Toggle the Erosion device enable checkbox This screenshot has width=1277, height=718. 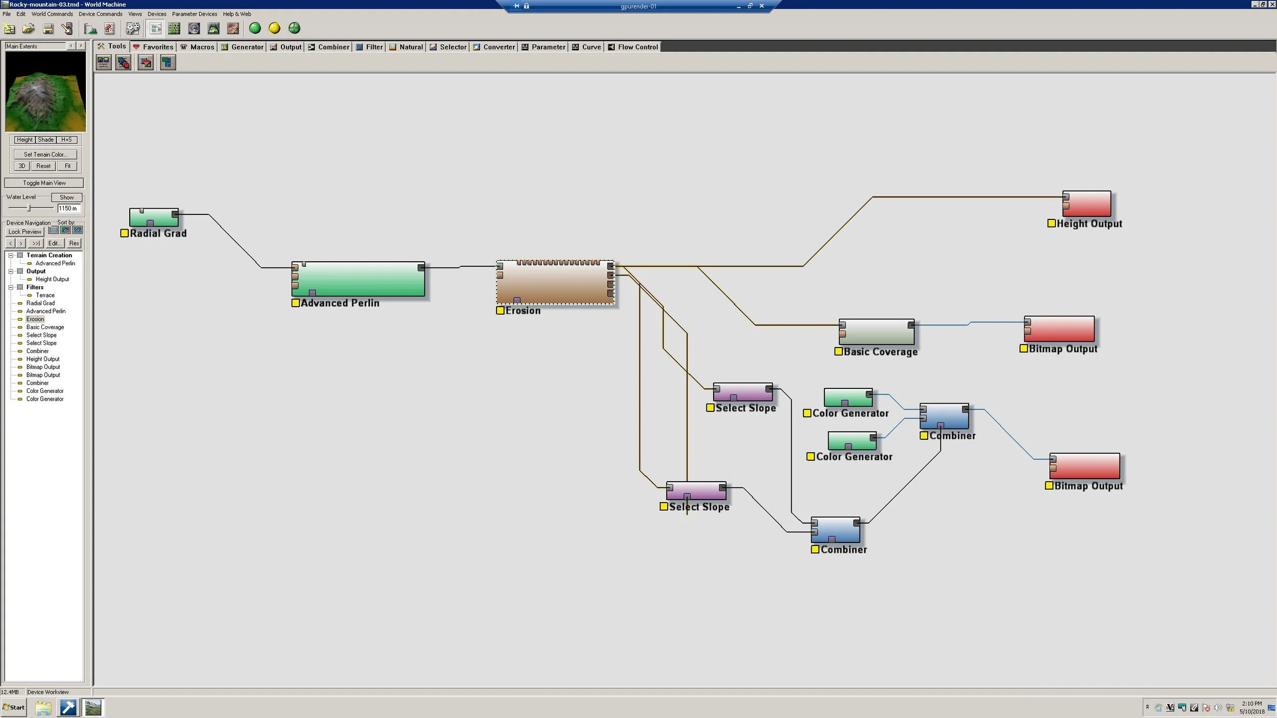pyautogui.click(x=500, y=310)
